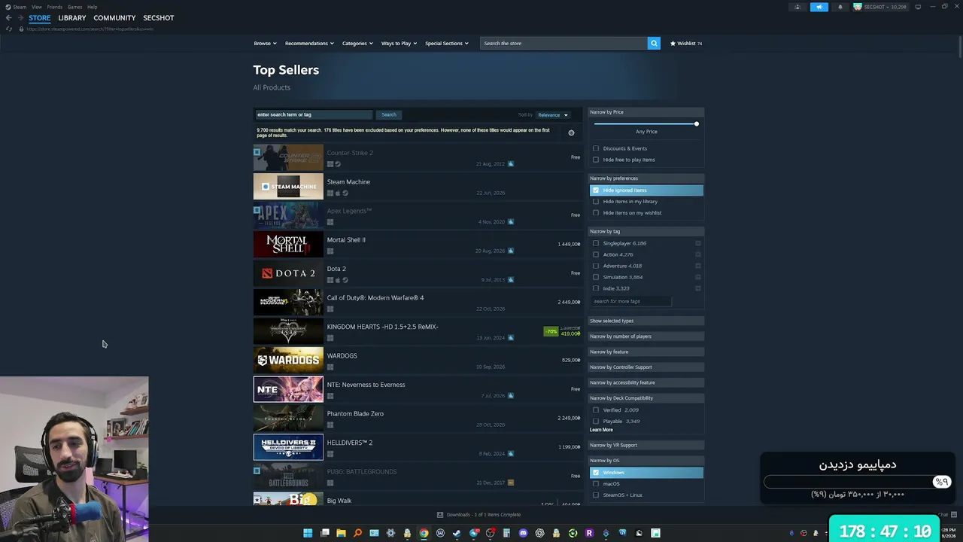Viewport: 963px width, 542px height.
Task: Expand Narrow by number of players
Action: [x=646, y=336]
